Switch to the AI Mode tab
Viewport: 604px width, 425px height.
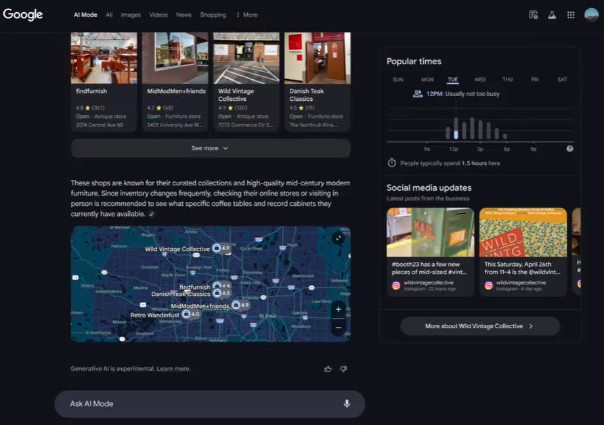click(85, 15)
